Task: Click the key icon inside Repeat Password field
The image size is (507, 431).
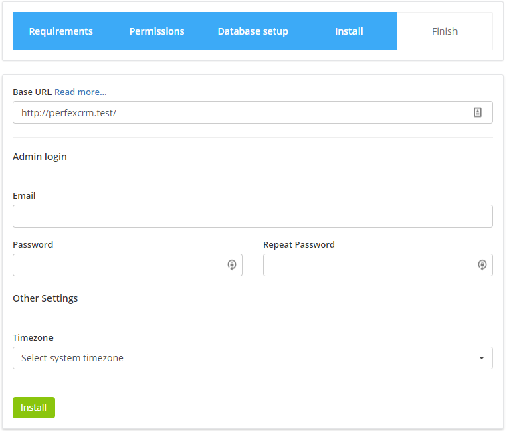Action: click(482, 265)
